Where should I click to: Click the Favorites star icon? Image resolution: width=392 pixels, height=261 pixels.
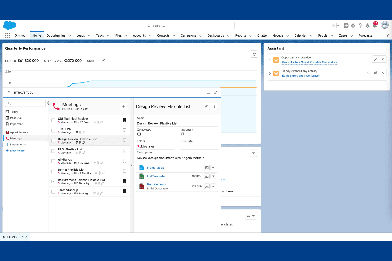pyautogui.click(x=333, y=26)
